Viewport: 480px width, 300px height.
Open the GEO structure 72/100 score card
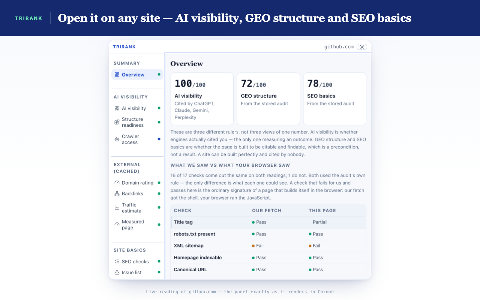pos(268,99)
